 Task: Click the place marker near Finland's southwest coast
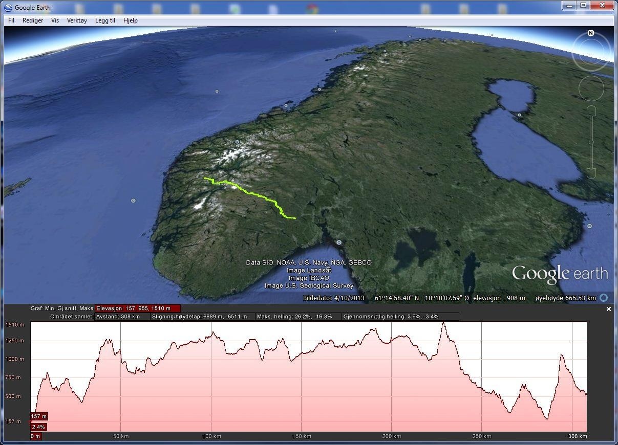coord(589,226)
